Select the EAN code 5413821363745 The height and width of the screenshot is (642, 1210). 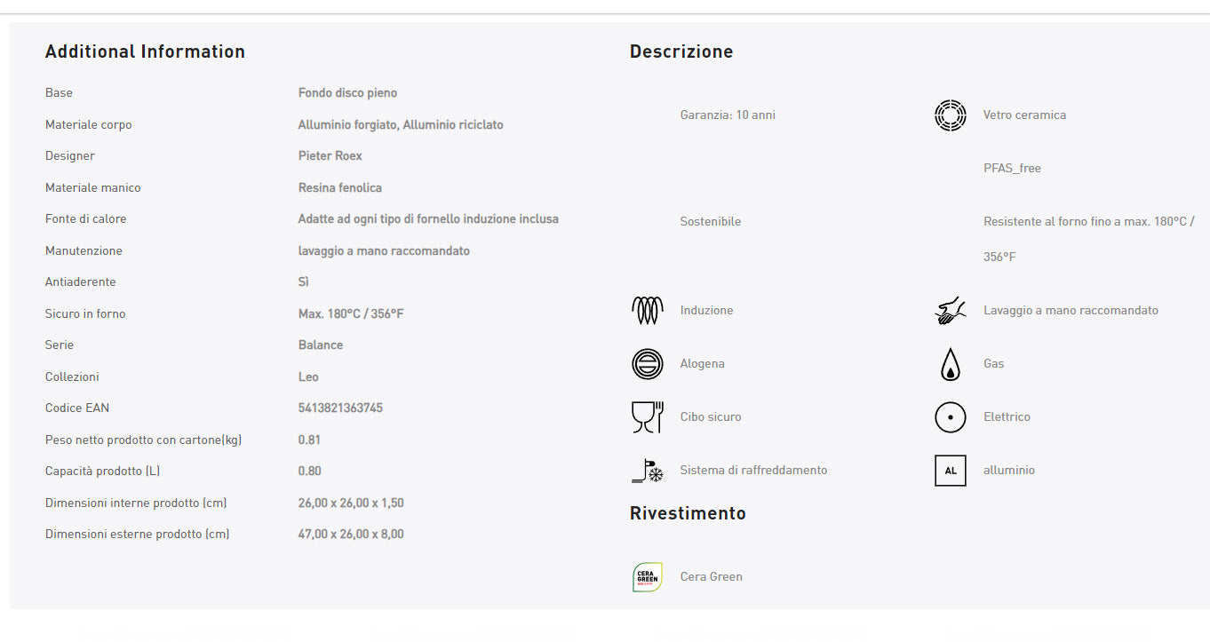click(340, 408)
